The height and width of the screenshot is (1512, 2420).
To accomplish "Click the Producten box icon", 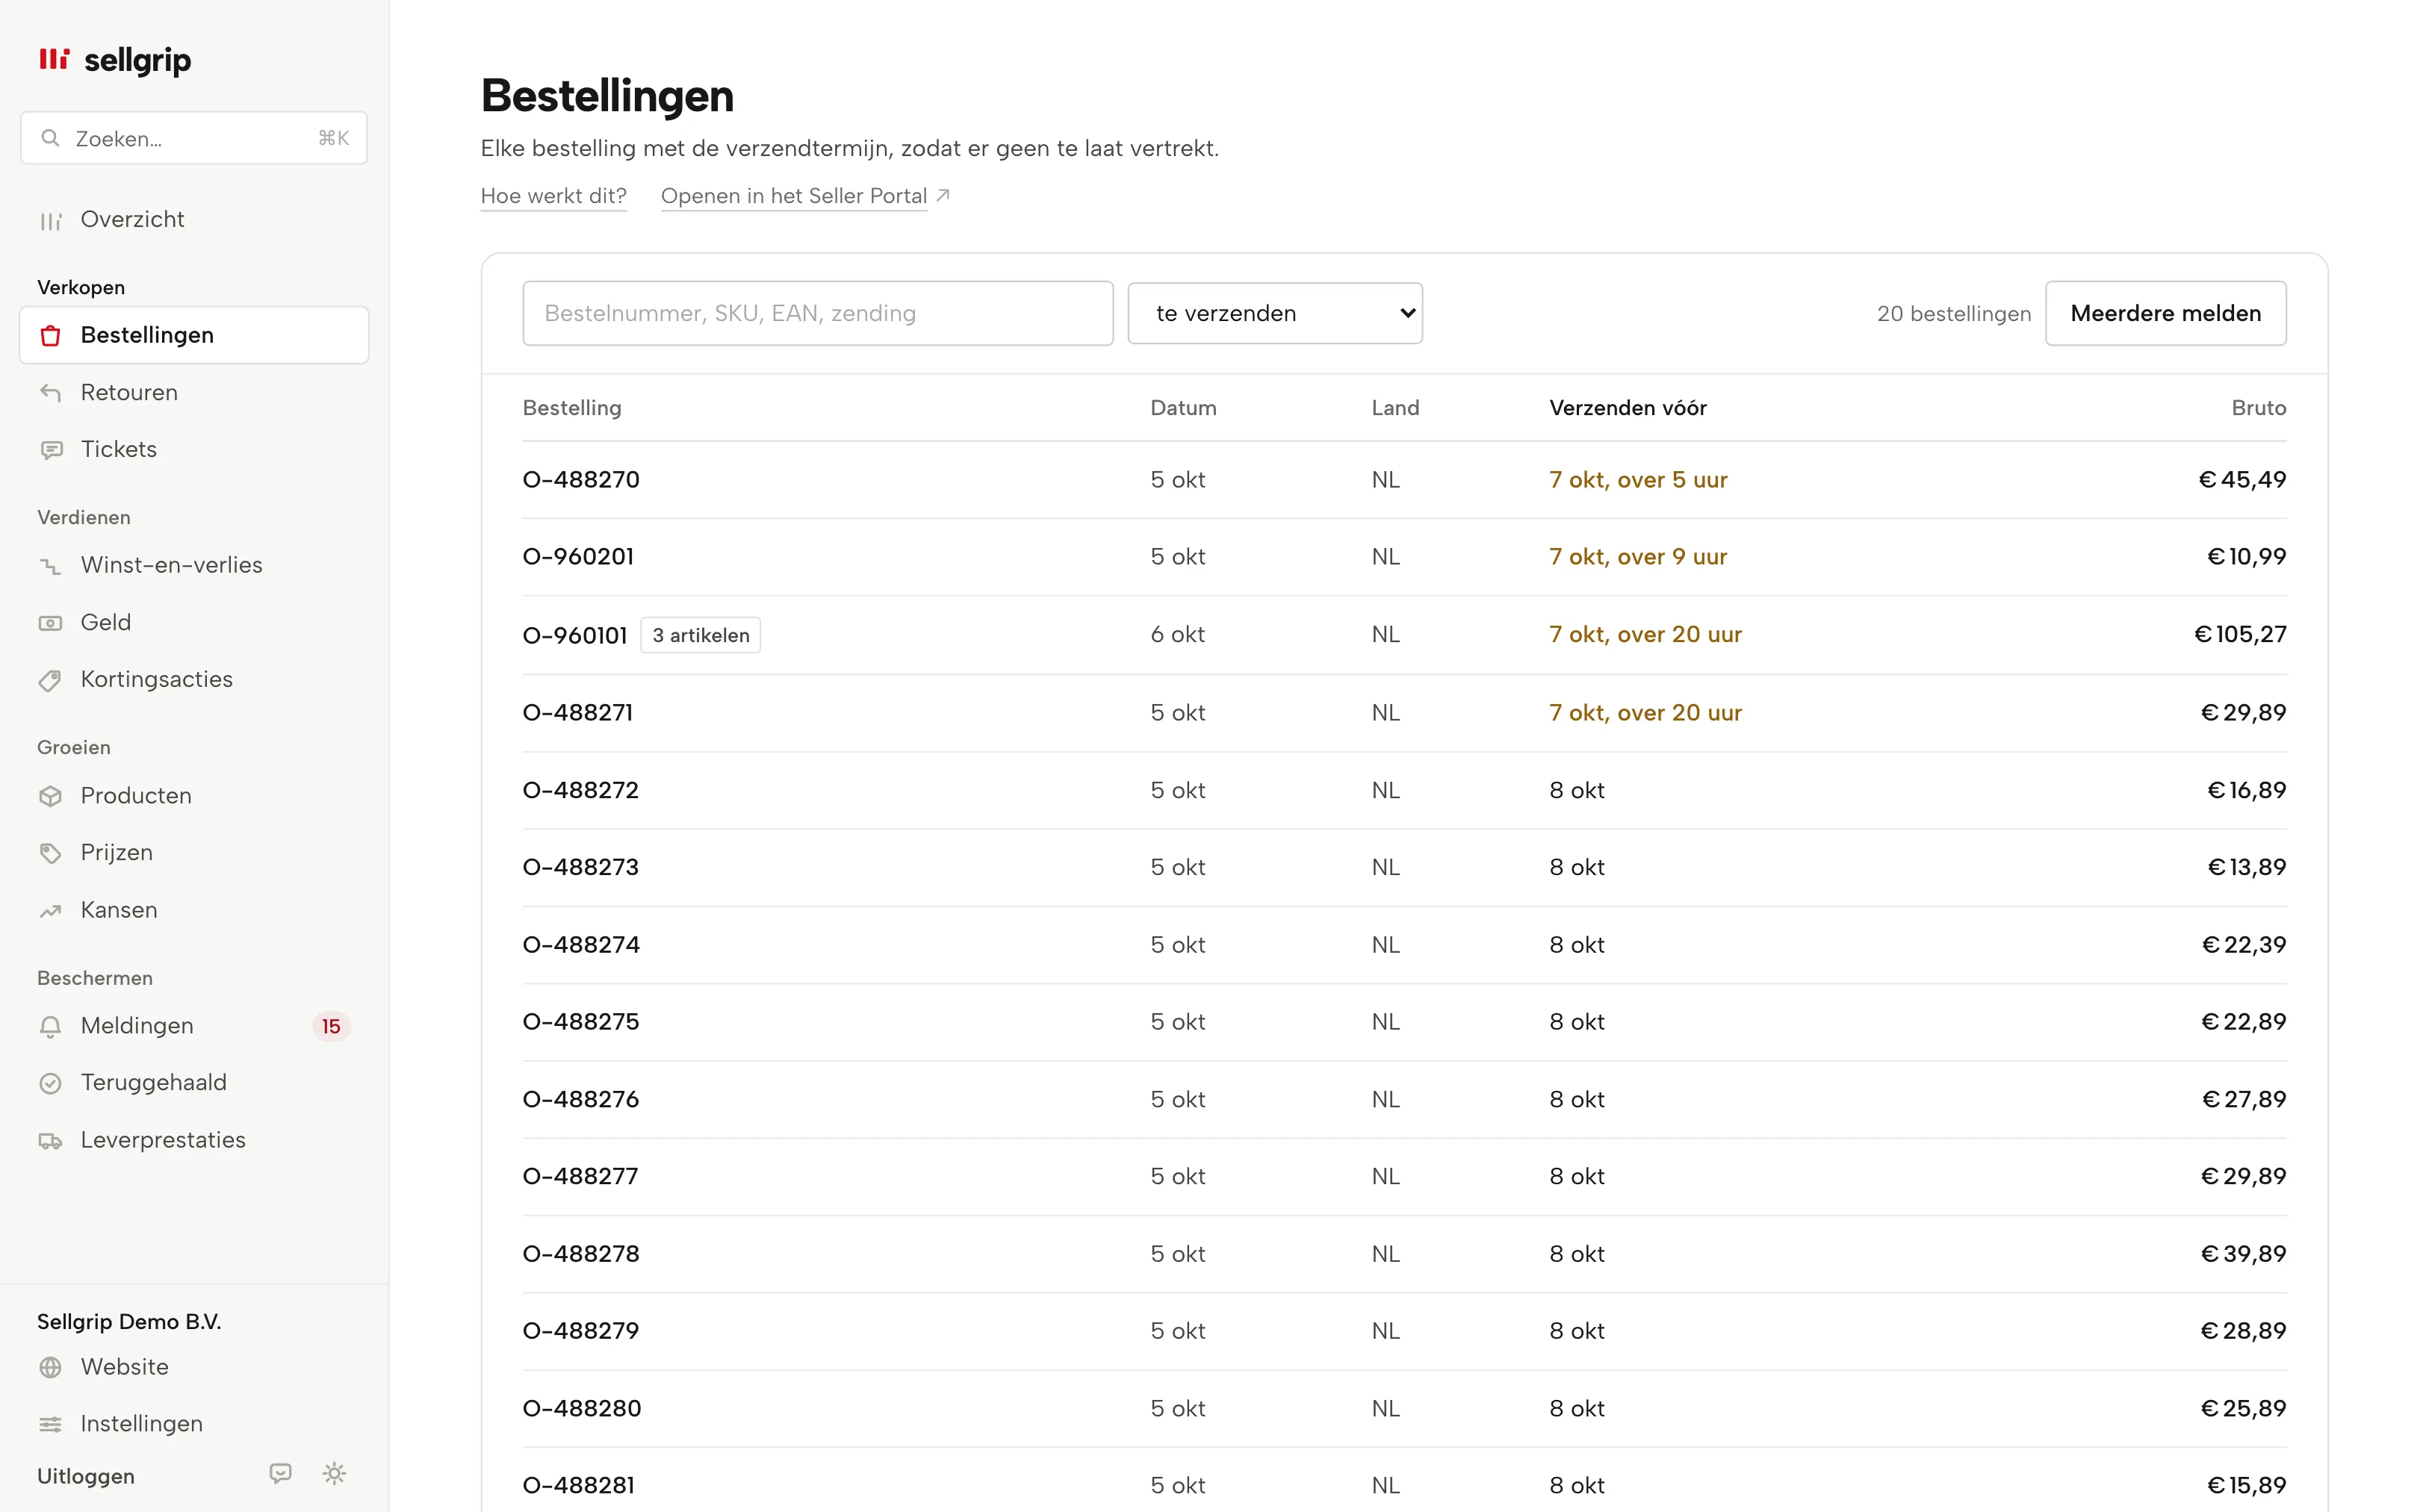I will pyautogui.click(x=50, y=796).
